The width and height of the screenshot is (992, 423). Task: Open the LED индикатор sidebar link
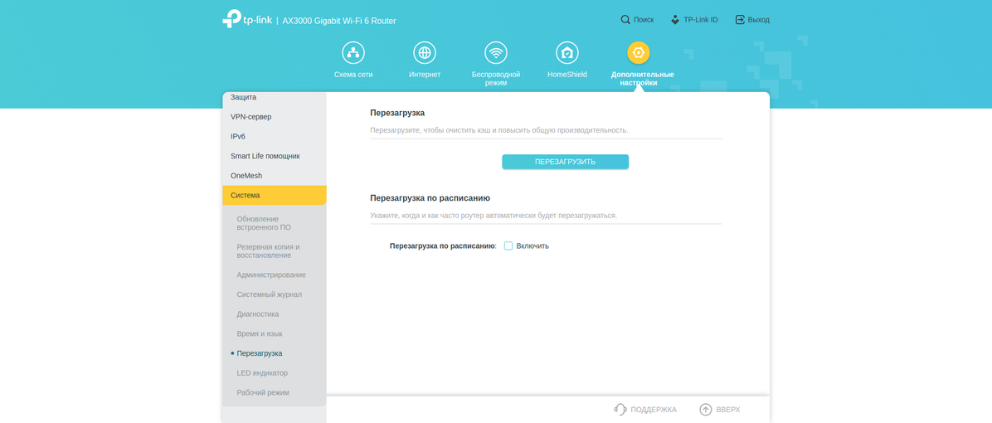tap(262, 373)
